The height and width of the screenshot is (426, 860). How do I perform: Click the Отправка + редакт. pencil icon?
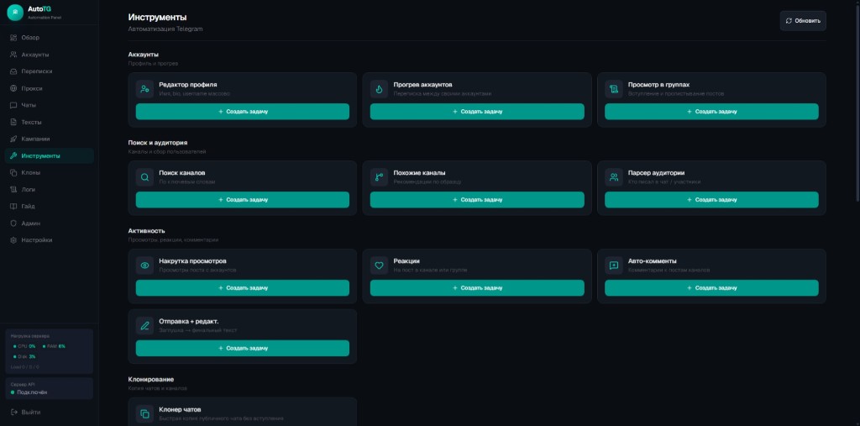pos(144,325)
